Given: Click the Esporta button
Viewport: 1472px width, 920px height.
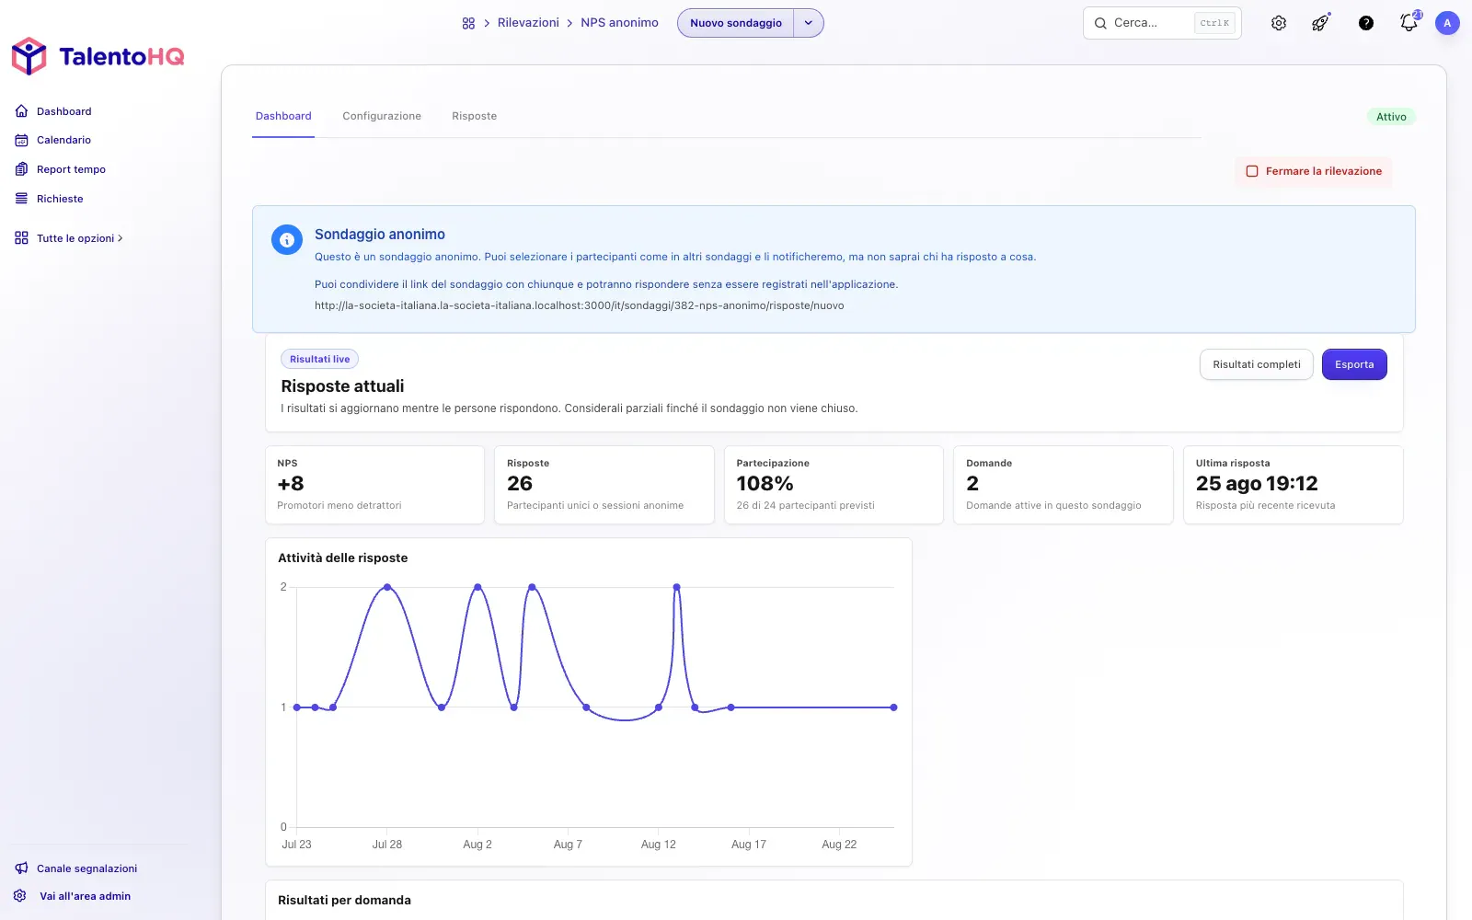Looking at the screenshot, I should coord(1354,364).
